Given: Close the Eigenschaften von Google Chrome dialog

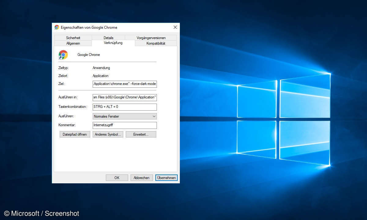Looking at the screenshot, I should pyautogui.click(x=175, y=27).
